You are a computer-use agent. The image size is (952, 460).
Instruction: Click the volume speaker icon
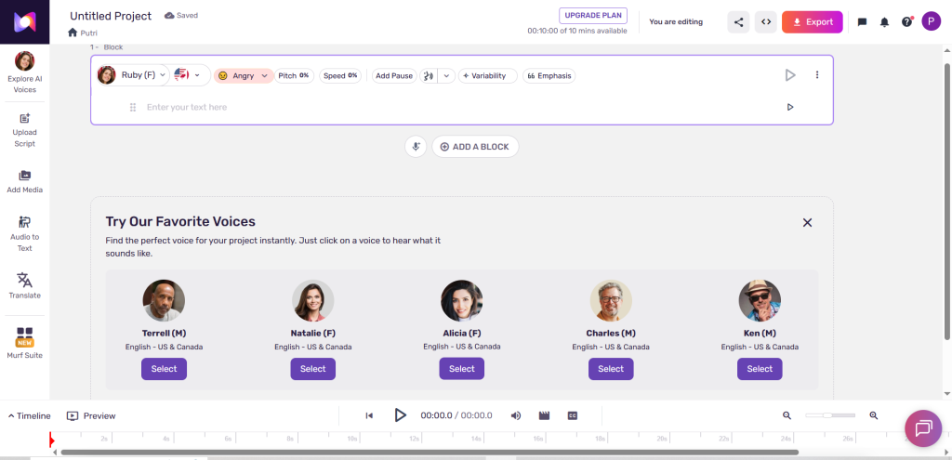[x=515, y=415]
